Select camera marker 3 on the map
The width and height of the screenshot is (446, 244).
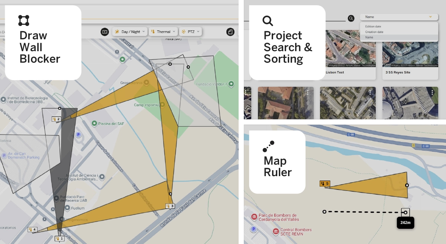[x=170, y=206]
